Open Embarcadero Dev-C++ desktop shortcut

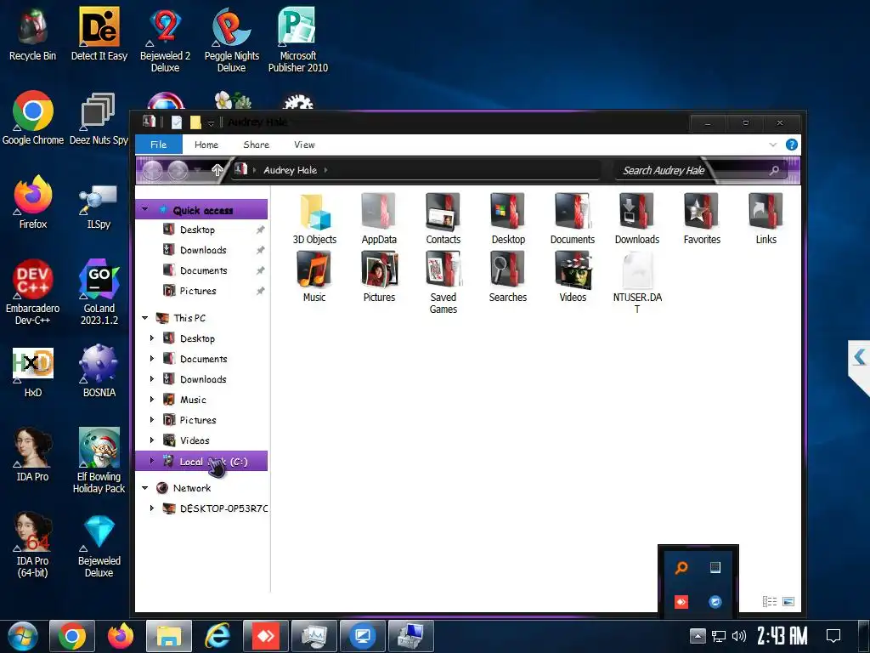click(x=33, y=292)
